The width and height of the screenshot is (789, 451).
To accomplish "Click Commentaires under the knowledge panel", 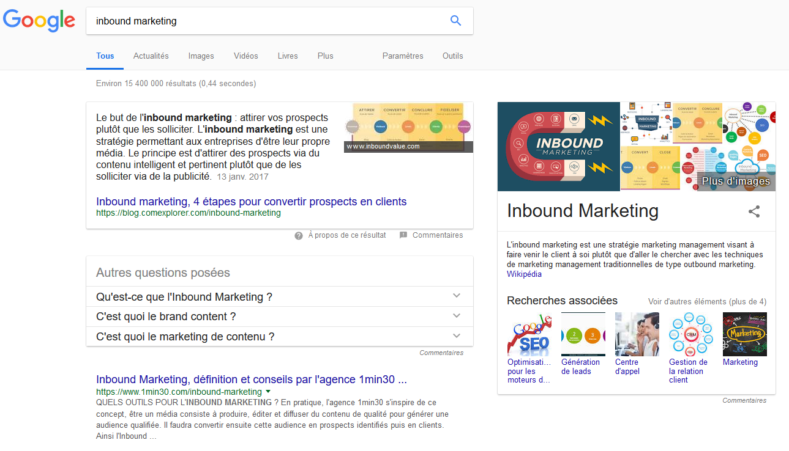I will tap(744, 400).
